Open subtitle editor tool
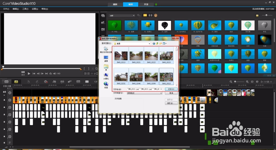This screenshot has height=150, width=276. [x=78, y=82]
